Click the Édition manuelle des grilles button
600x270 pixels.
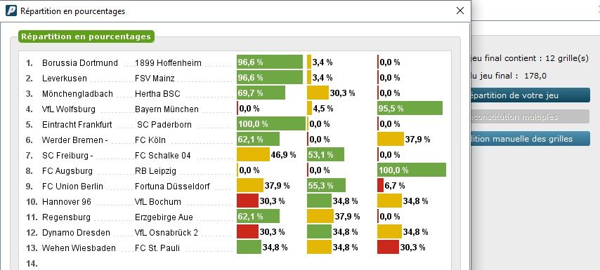530,139
